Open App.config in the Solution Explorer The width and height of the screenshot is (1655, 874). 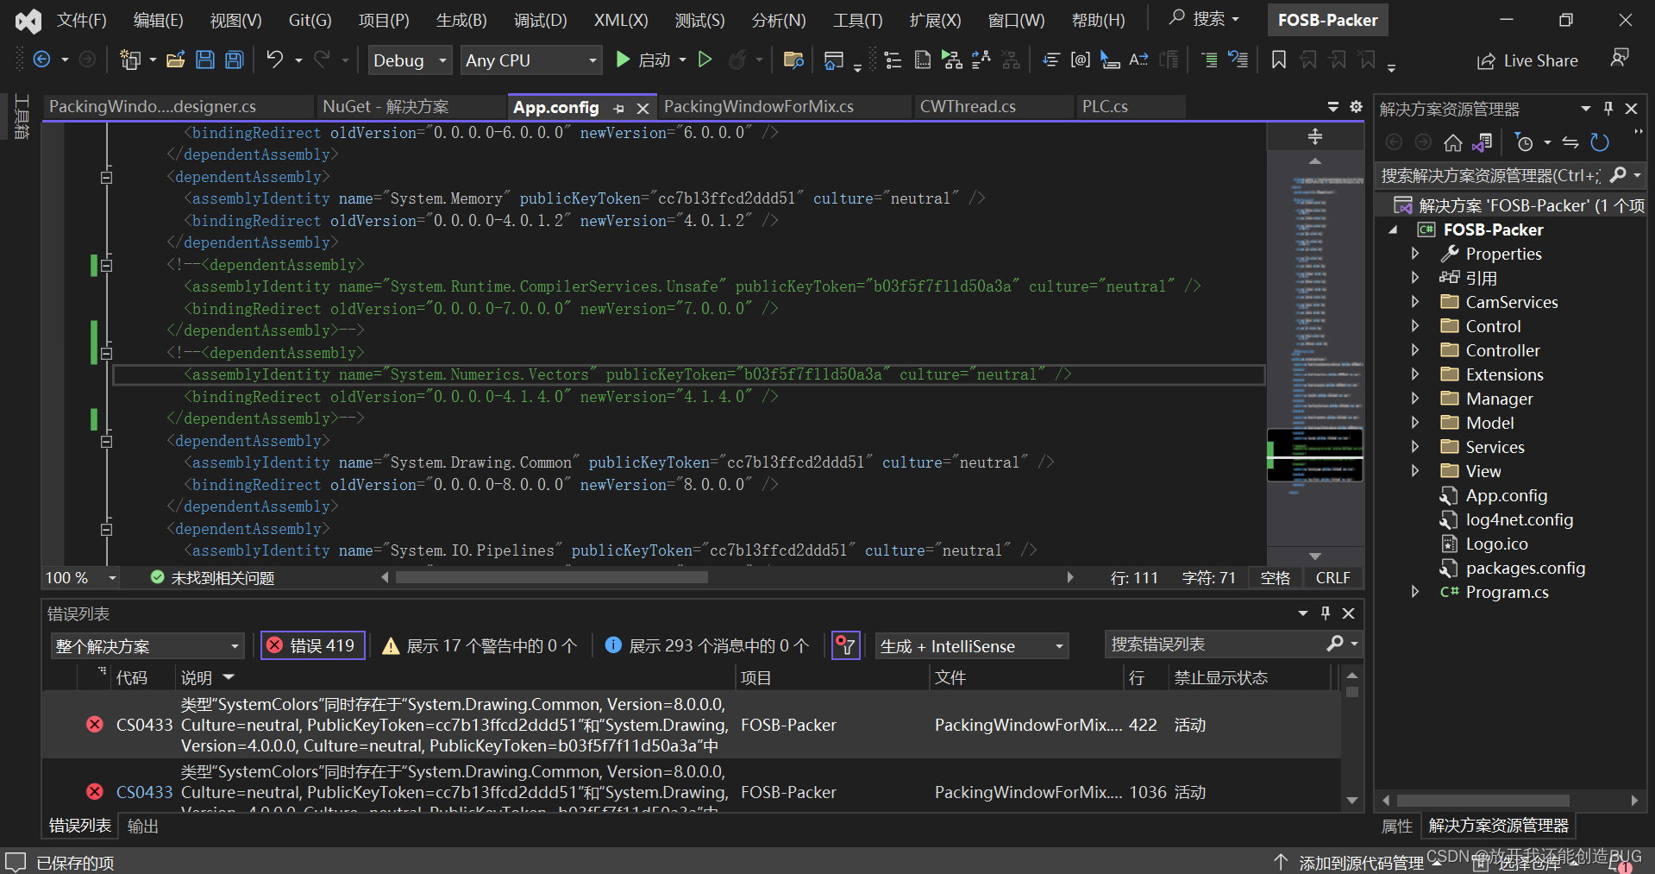tap(1505, 494)
